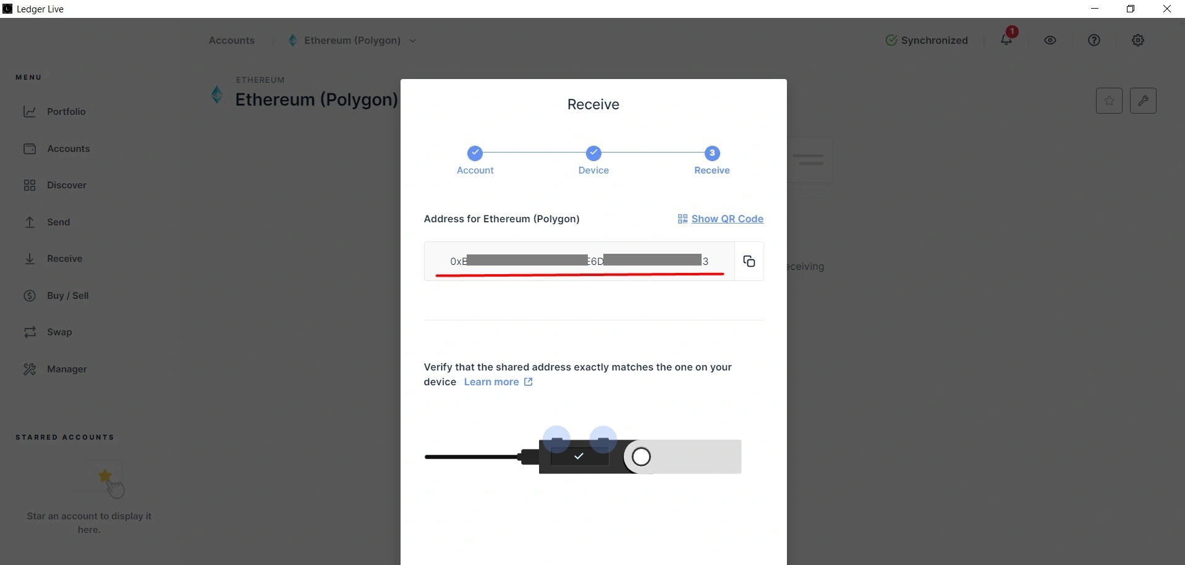Go to Discover in the menu

(67, 185)
